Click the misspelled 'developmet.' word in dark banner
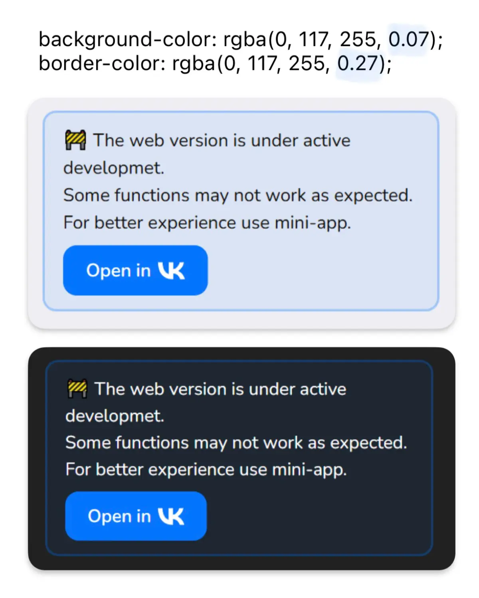 115,416
